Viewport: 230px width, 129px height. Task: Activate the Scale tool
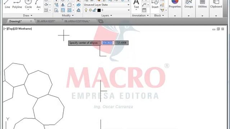pyautogui.click(x=63, y=10)
